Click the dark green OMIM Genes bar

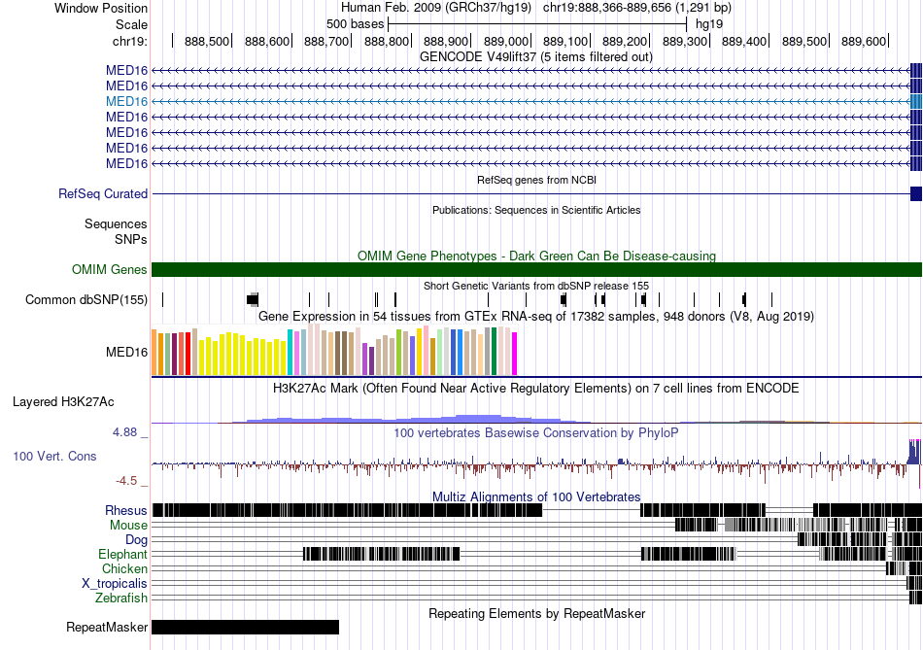click(x=536, y=270)
